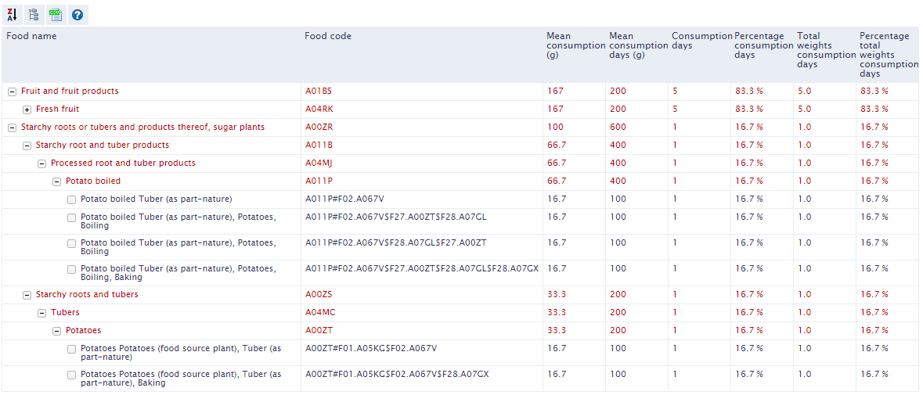Collapse the Starchy root and tuber products node

coord(27,145)
